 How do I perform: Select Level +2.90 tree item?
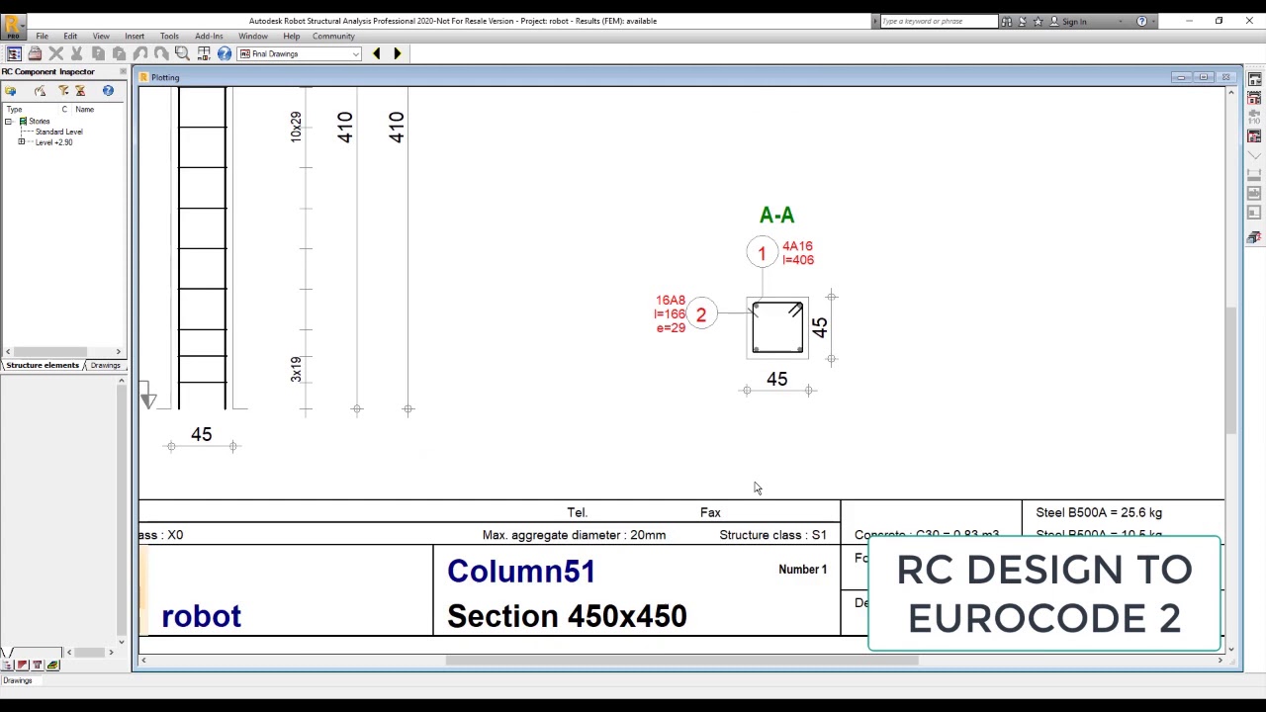(53, 142)
